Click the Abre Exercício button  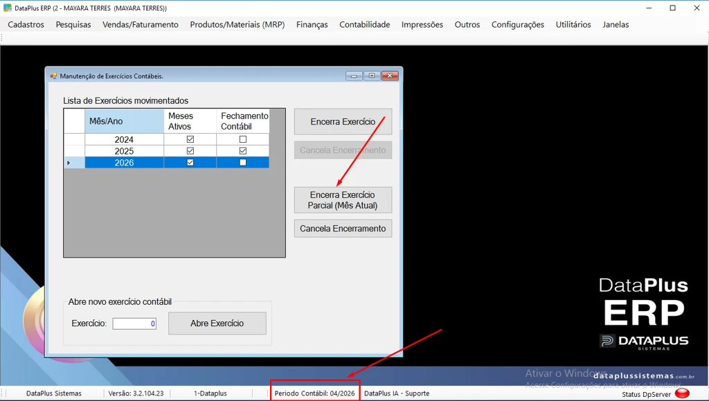click(217, 323)
